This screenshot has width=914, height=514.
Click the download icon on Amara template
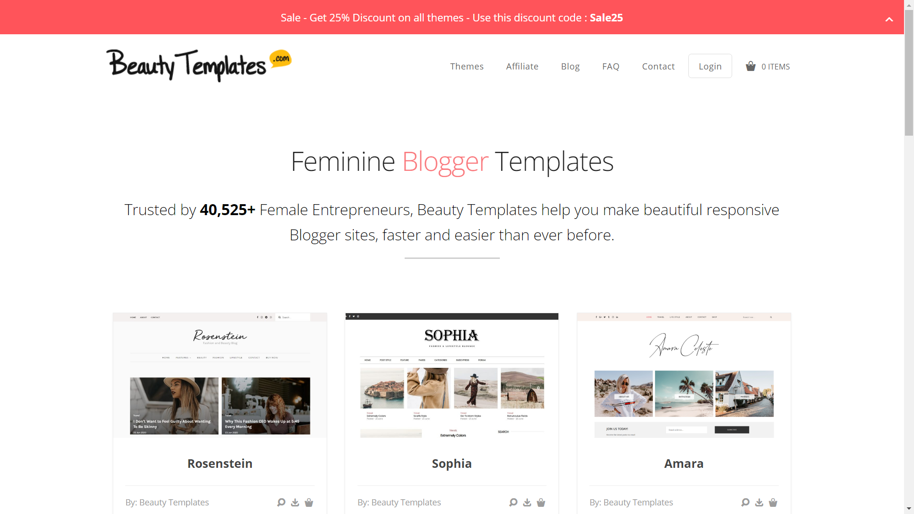click(x=759, y=501)
